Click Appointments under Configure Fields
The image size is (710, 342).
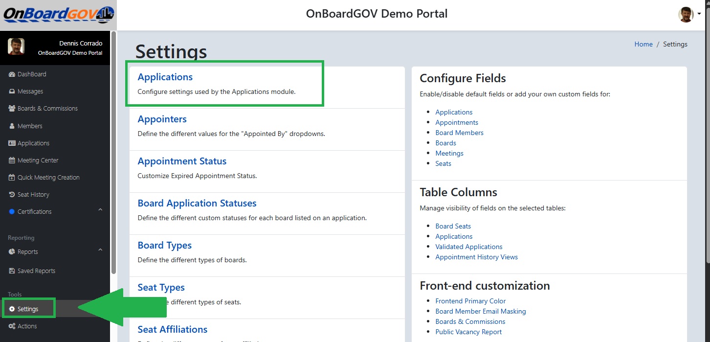point(457,122)
